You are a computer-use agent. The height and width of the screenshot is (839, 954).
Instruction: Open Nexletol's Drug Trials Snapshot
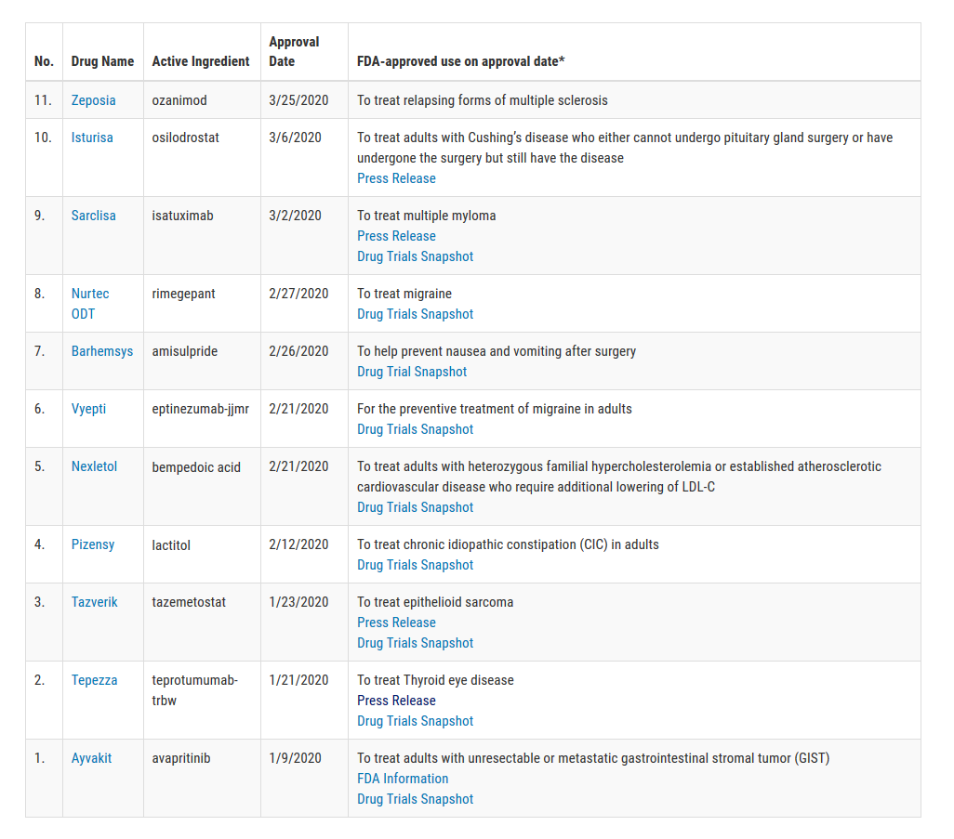tap(415, 507)
